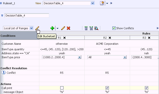Select the ItemType.quantity condition row
Viewport: 159px width, 94px height.
13,49
